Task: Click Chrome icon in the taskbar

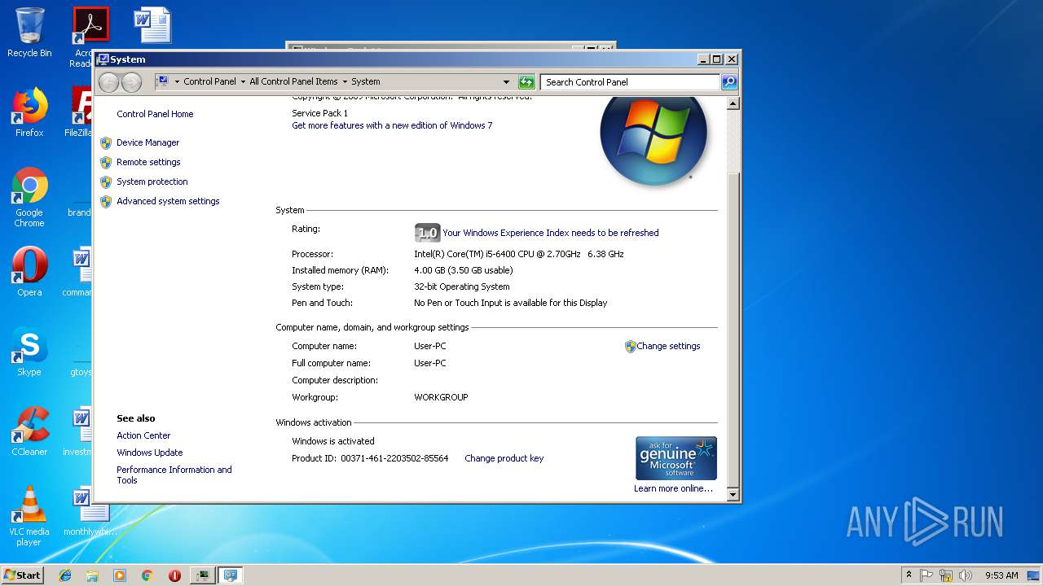Action: 147,575
